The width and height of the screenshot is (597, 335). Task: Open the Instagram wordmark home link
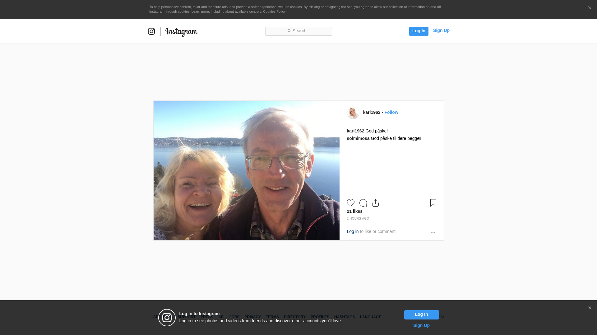pyautogui.click(x=181, y=32)
